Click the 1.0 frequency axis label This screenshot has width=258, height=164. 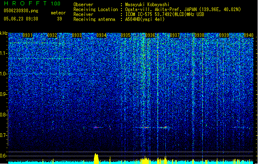pos(3,74)
